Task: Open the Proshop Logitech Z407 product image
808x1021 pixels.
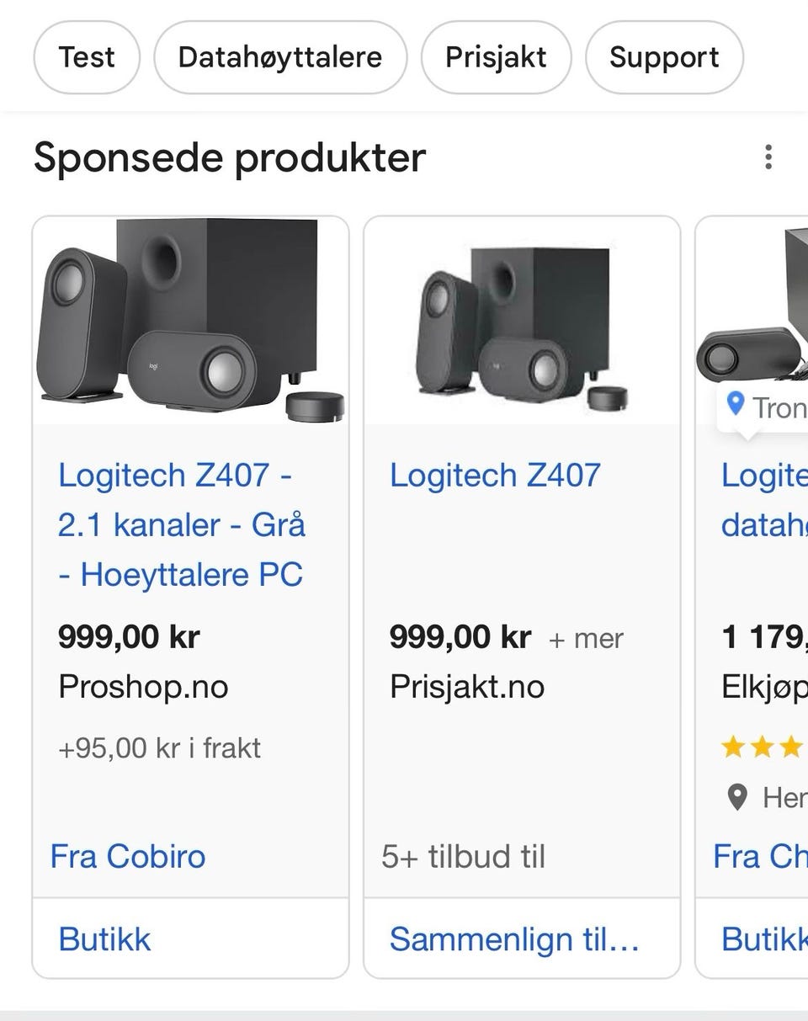Action: [x=190, y=321]
